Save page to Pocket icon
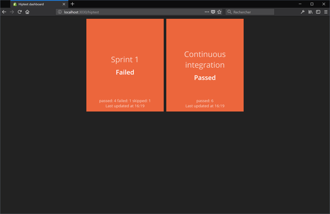Viewport: 330px width, 214px height. (213, 12)
